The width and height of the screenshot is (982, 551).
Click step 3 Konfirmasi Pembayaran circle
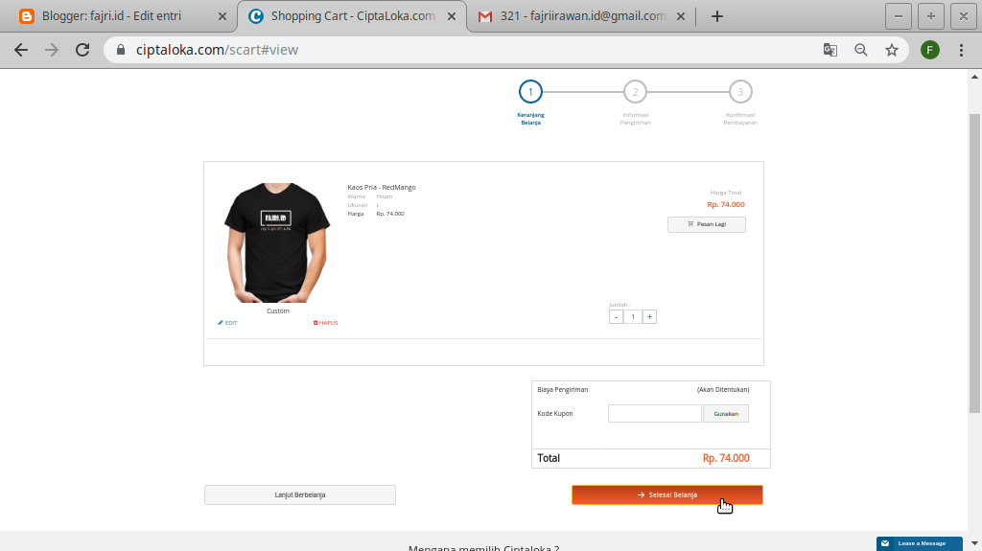point(740,92)
